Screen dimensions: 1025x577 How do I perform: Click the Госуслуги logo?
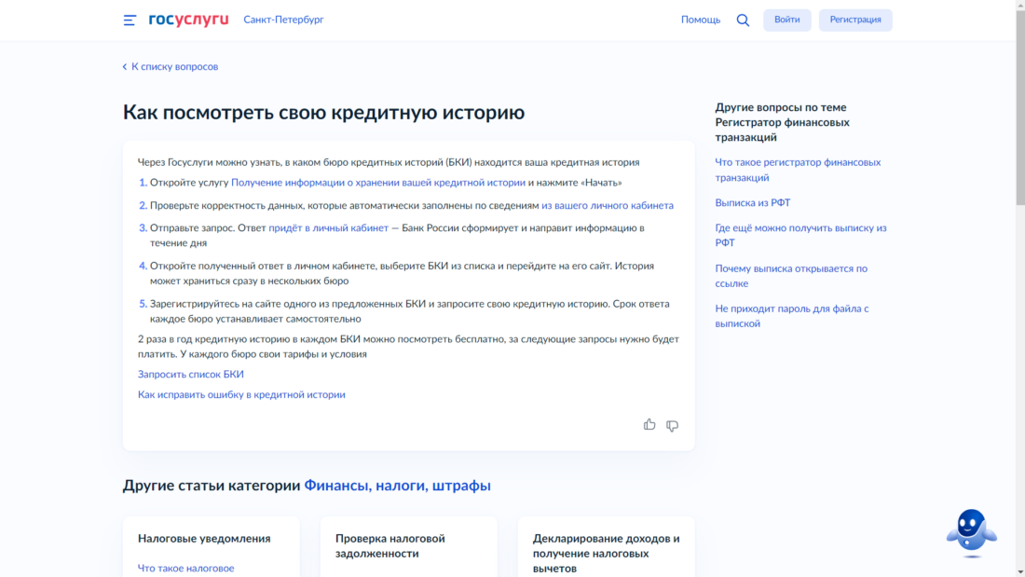[187, 17]
